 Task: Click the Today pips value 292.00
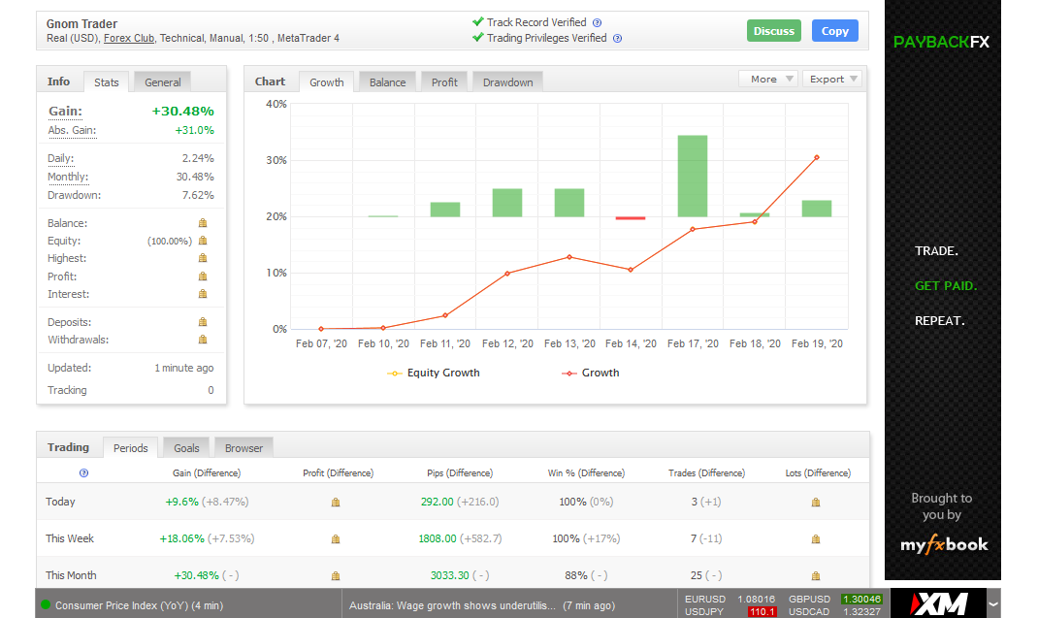(x=437, y=502)
